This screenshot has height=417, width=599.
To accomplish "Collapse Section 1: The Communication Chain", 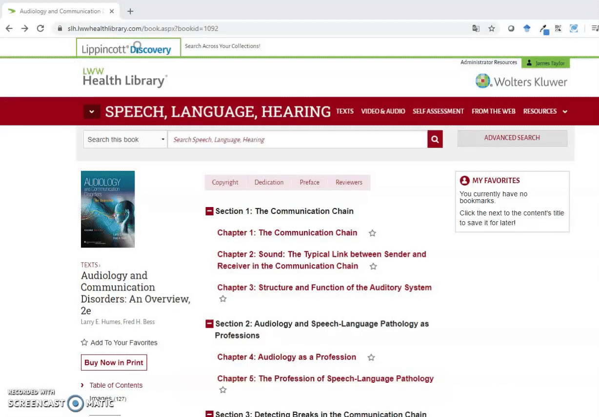I will [x=209, y=211].
